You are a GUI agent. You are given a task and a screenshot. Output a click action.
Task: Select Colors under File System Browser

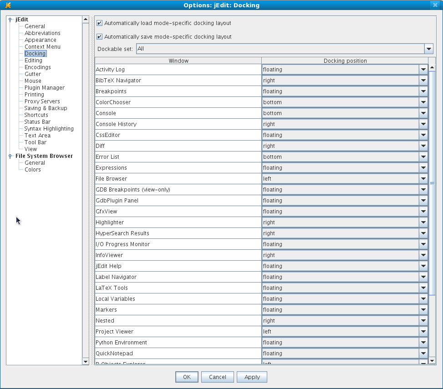click(x=32, y=170)
